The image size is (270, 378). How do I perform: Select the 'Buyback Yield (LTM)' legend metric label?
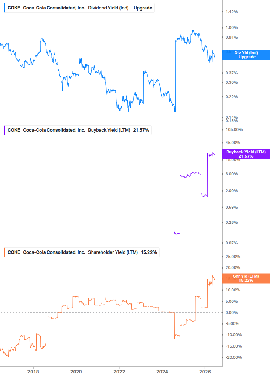[109, 130]
